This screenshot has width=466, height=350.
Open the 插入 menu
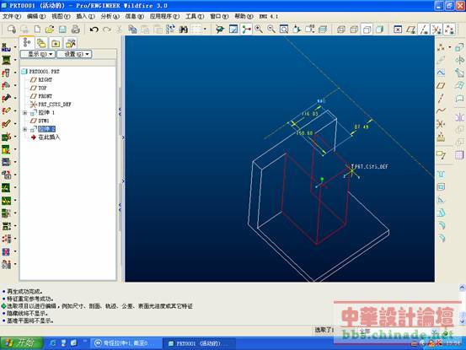pyautogui.click(x=85, y=16)
